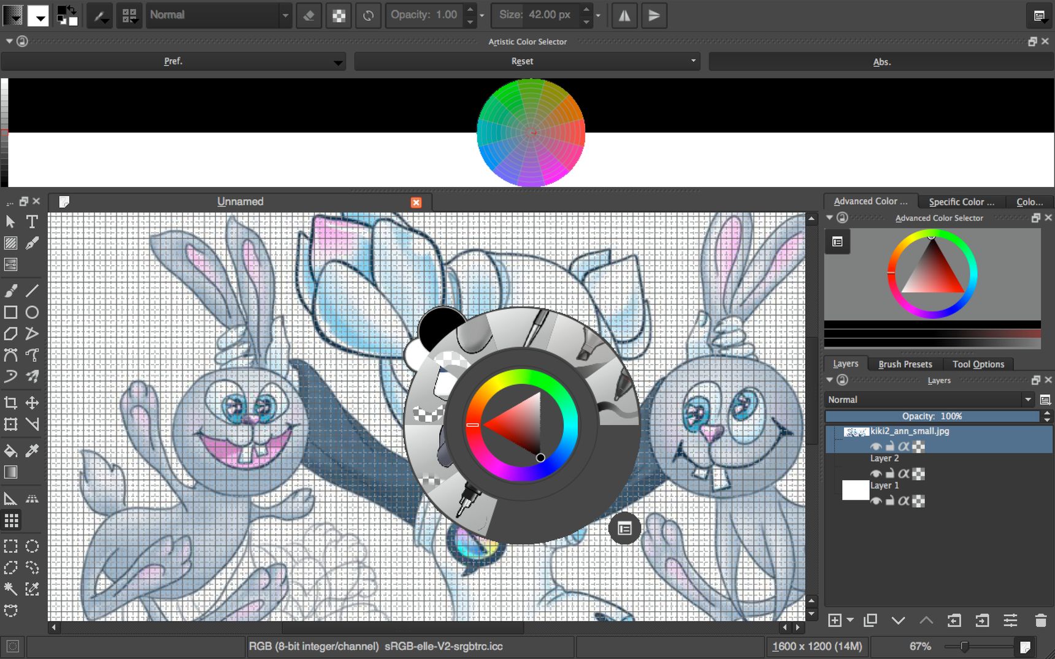Open the brush preset chooser dropdown
Screen dimensions: 1055x659
(129, 15)
